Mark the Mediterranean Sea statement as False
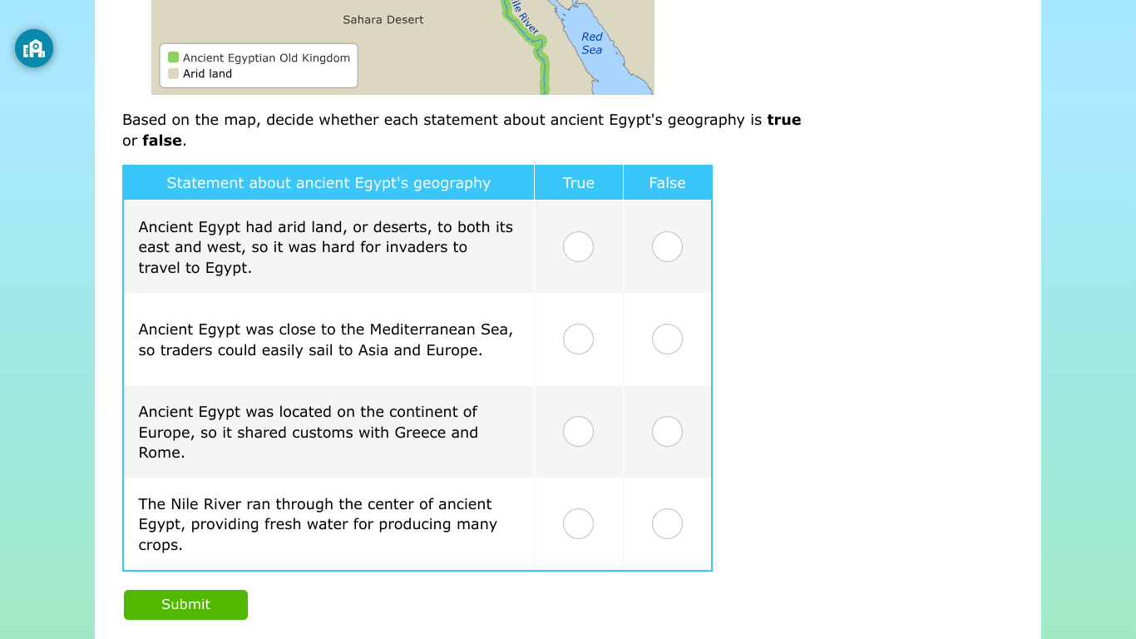Viewport: 1136px width, 639px height. 667,339
